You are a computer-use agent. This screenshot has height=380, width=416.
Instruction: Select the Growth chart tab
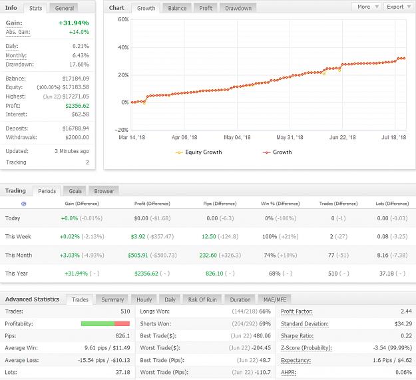point(146,8)
